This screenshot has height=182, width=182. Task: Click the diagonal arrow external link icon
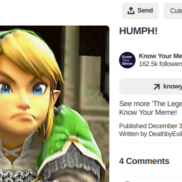(157, 87)
